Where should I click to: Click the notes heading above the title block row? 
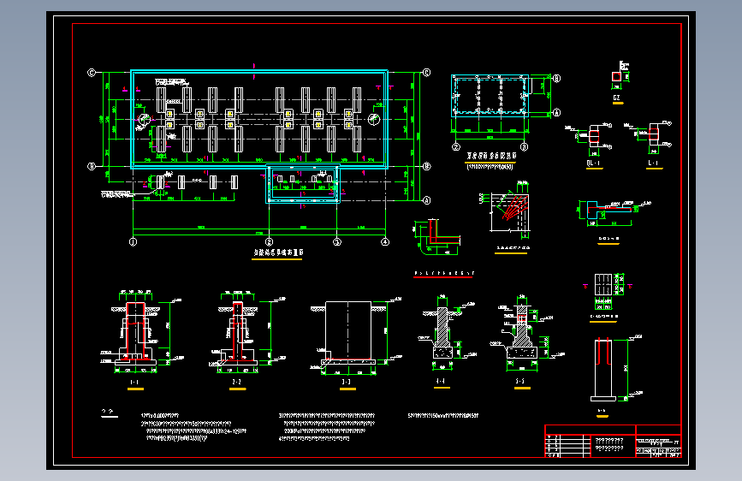click(110, 413)
